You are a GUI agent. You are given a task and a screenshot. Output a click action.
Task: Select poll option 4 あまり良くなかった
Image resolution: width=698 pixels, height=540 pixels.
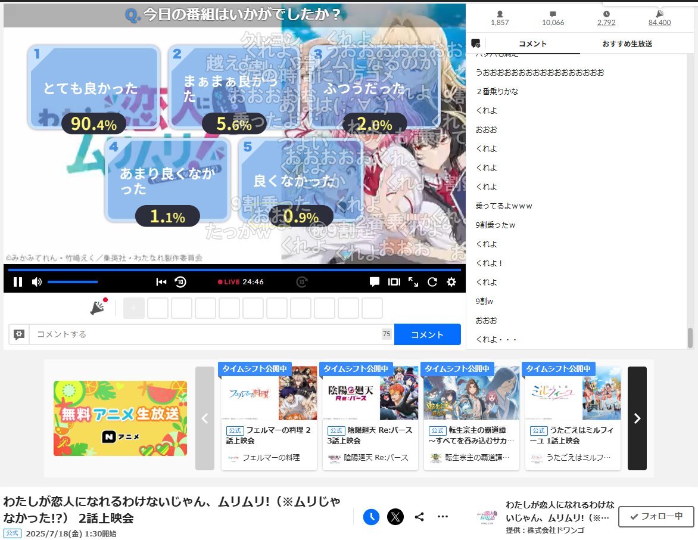coord(167,179)
